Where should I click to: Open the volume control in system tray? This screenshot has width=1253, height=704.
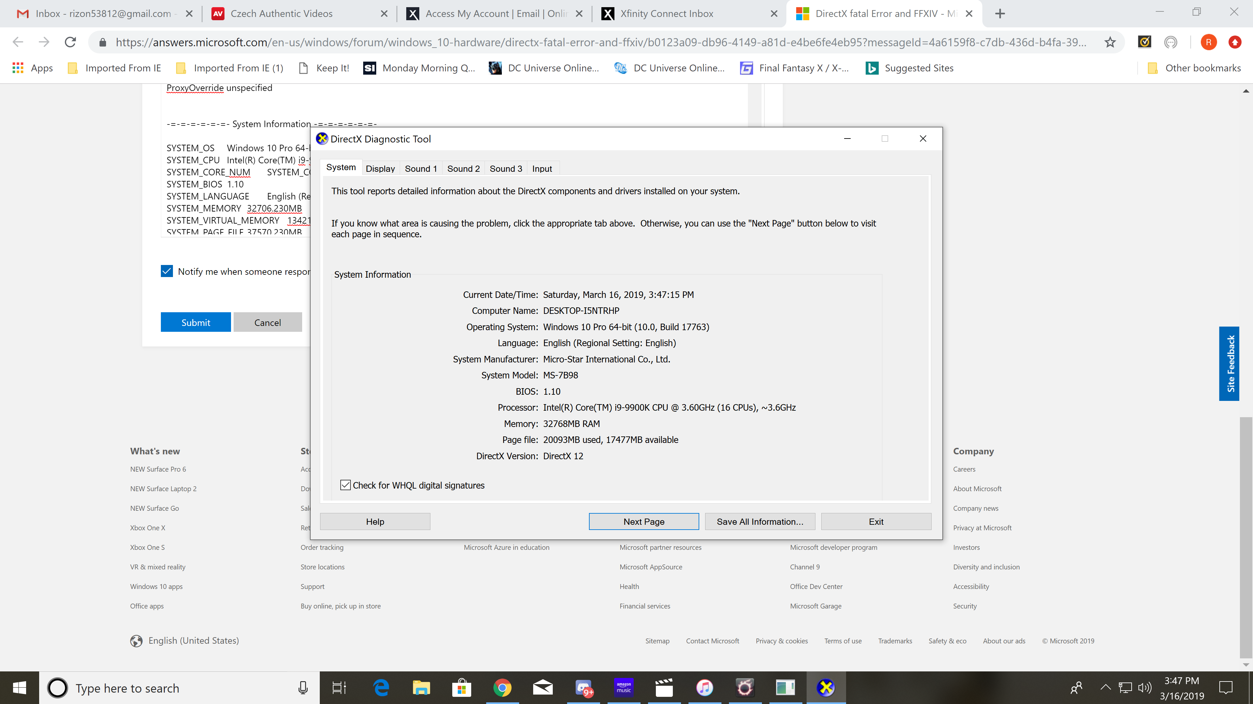[x=1145, y=687]
